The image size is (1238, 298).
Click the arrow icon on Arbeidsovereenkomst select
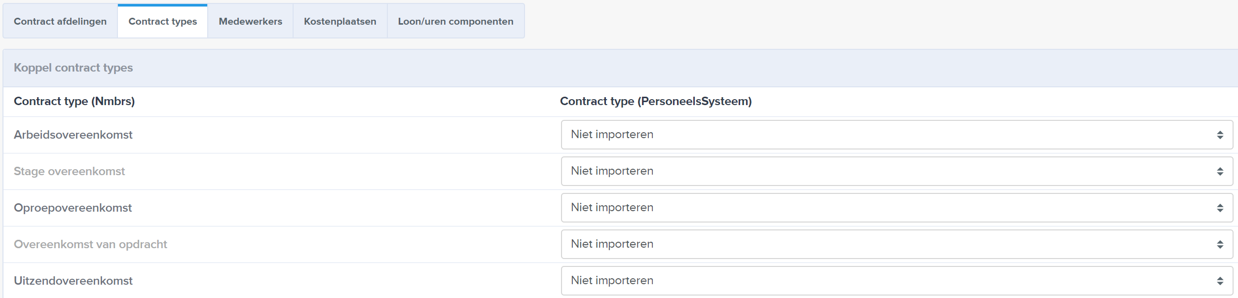tap(1220, 135)
